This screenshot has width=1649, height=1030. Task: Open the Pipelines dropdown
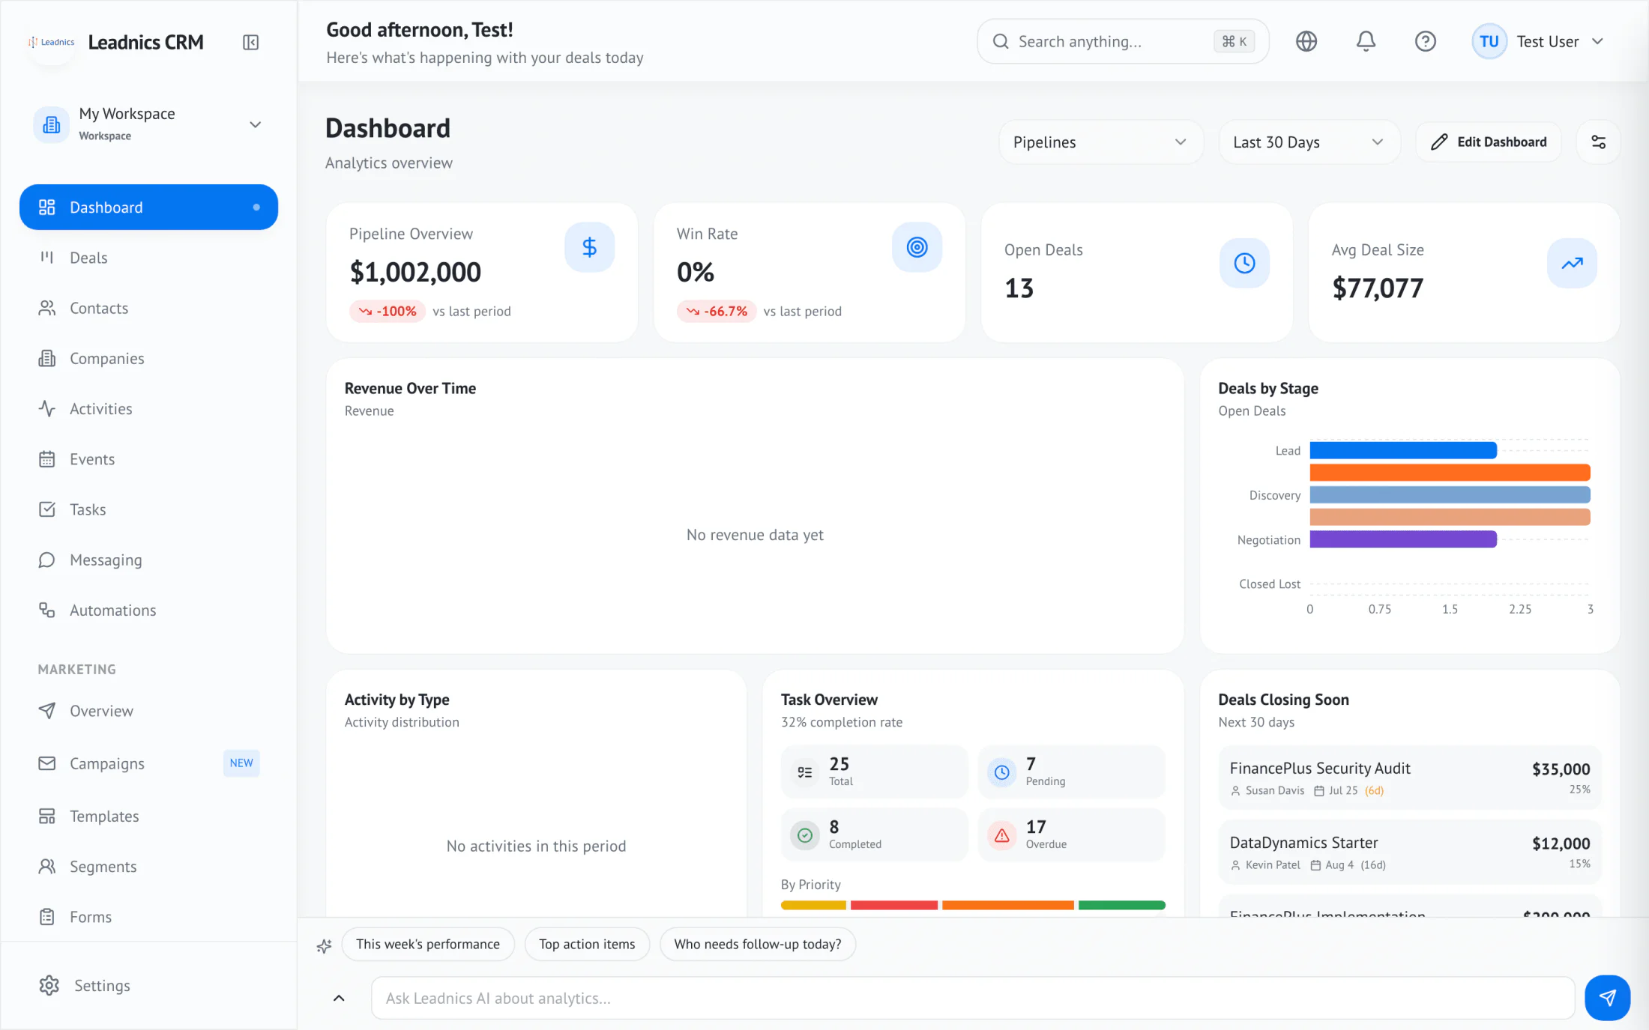pyautogui.click(x=1100, y=142)
